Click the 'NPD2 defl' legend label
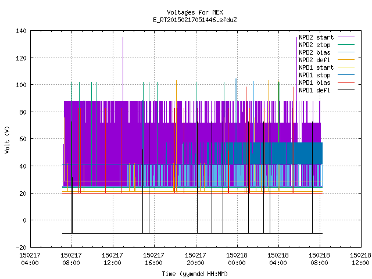 click(x=314, y=60)
